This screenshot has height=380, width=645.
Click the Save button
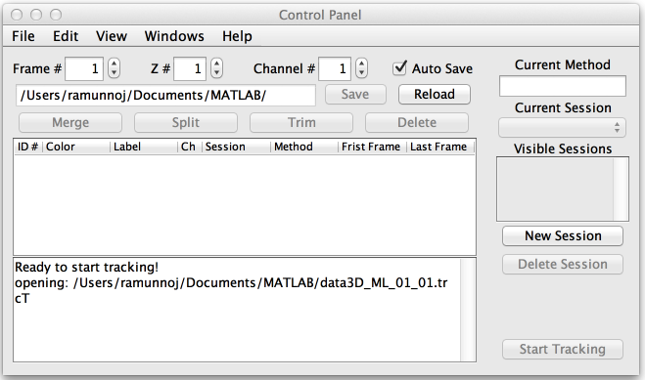coord(355,95)
